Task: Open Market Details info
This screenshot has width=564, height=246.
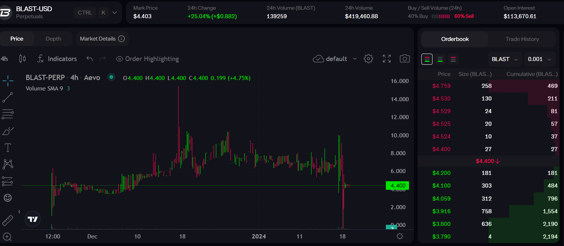Action: [102, 39]
